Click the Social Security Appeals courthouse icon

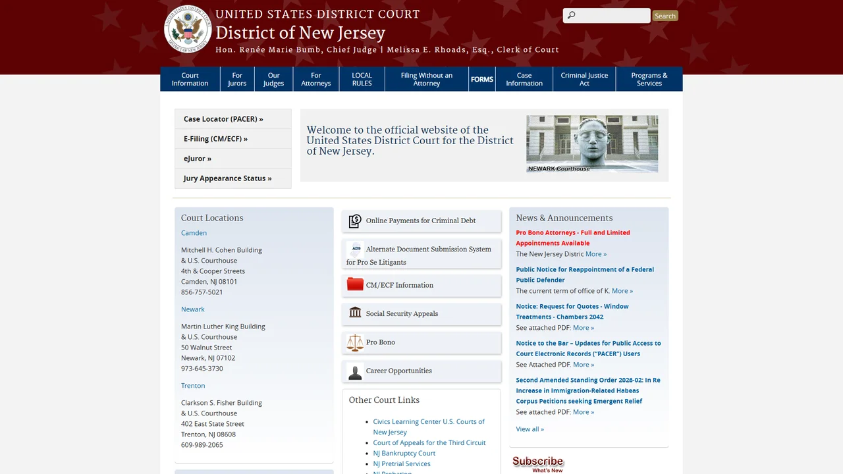355,313
